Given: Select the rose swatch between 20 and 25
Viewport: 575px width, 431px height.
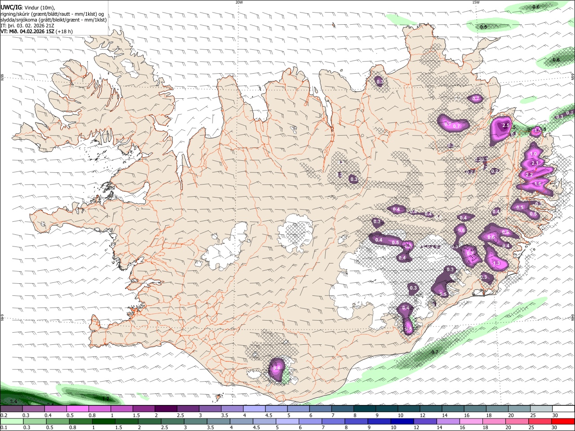Looking at the screenshot, I should [x=517, y=421].
